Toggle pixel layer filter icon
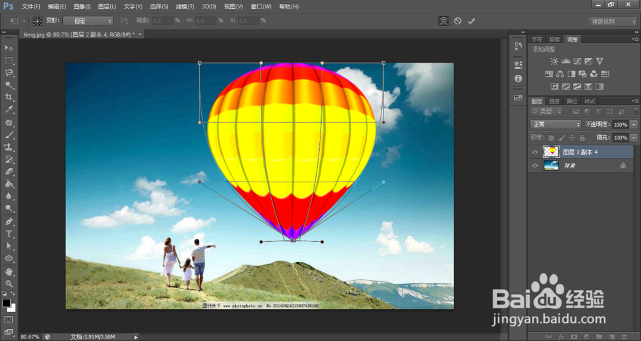This screenshot has width=641, height=341. [576, 111]
